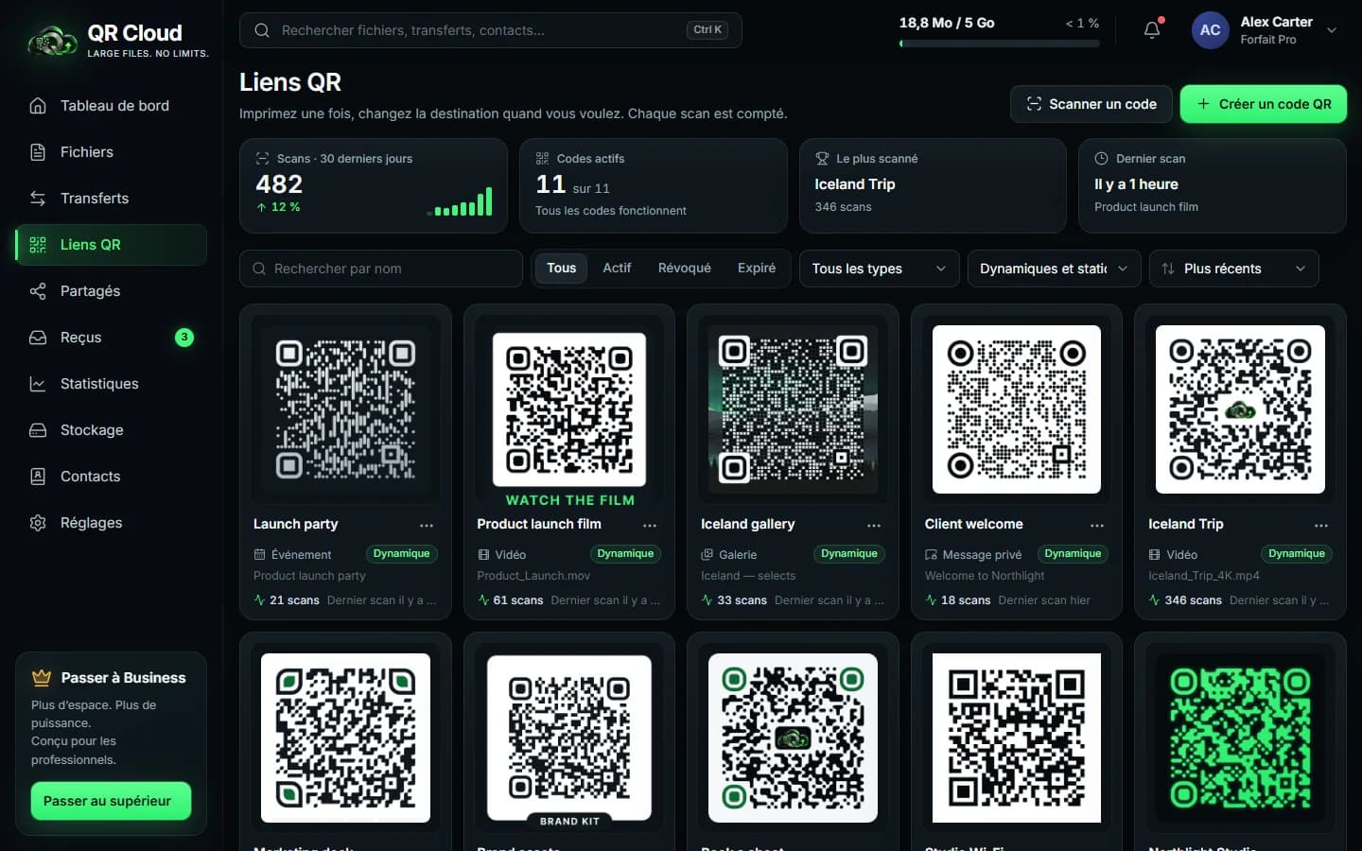Switch to the Expiré filter tab
Screen dimensions: 1362x851
tap(757, 269)
